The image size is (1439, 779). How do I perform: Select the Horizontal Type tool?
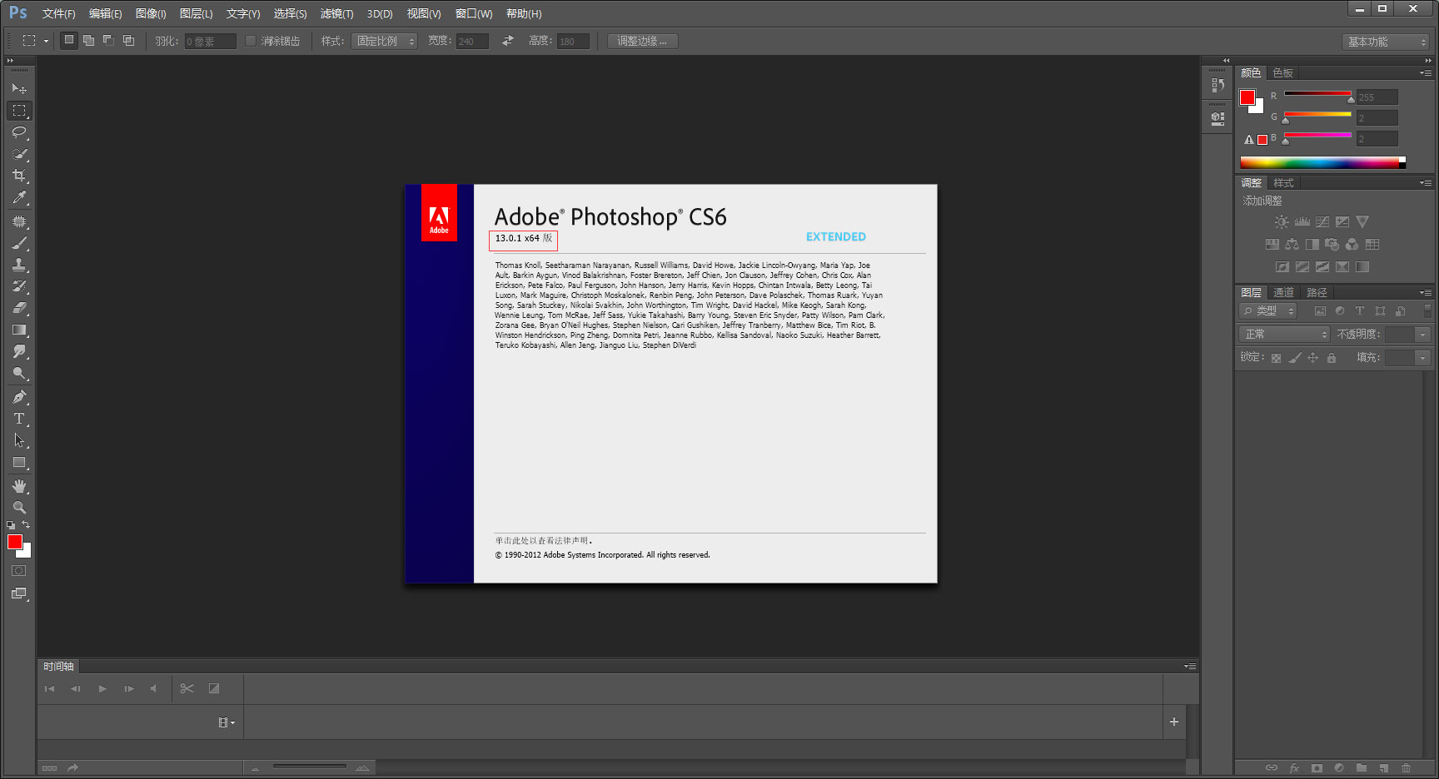click(19, 419)
